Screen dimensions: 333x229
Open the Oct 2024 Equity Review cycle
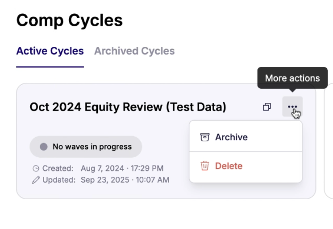click(x=128, y=107)
